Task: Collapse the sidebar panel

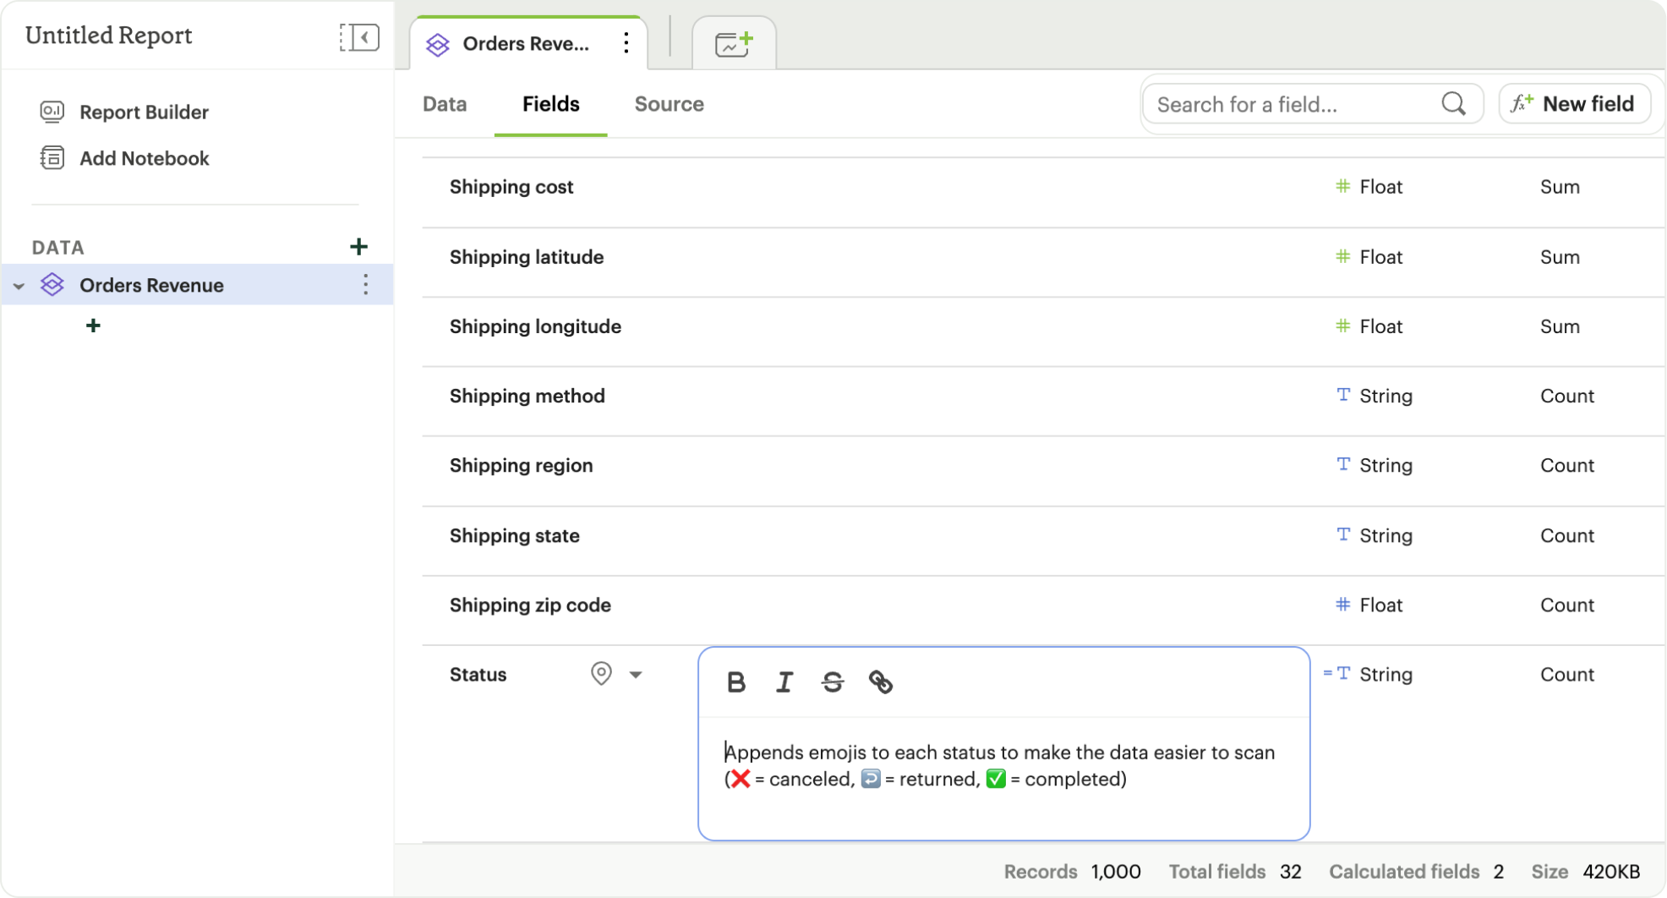Action: click(x=359, y=37)
